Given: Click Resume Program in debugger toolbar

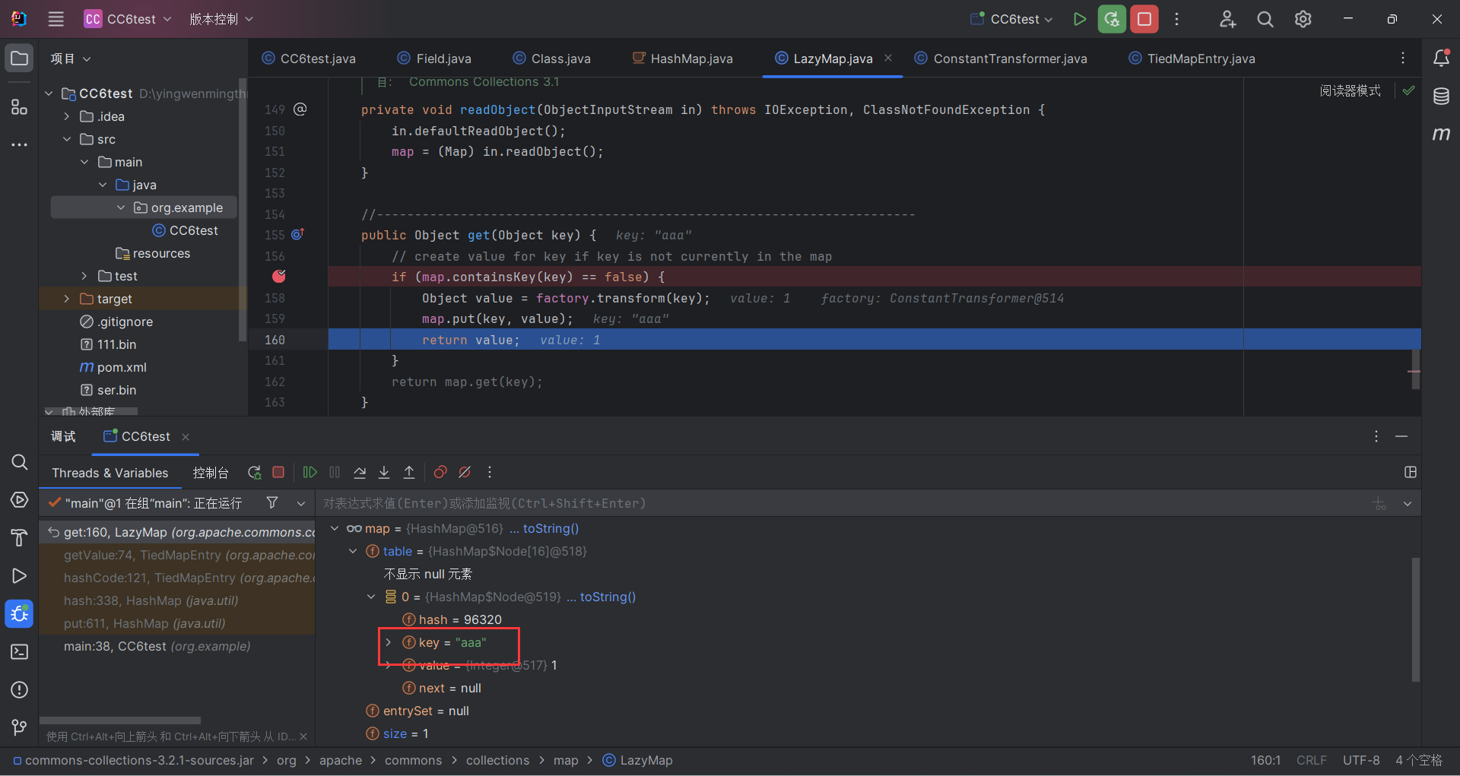Looking at the screenshot, I should 309,472.
